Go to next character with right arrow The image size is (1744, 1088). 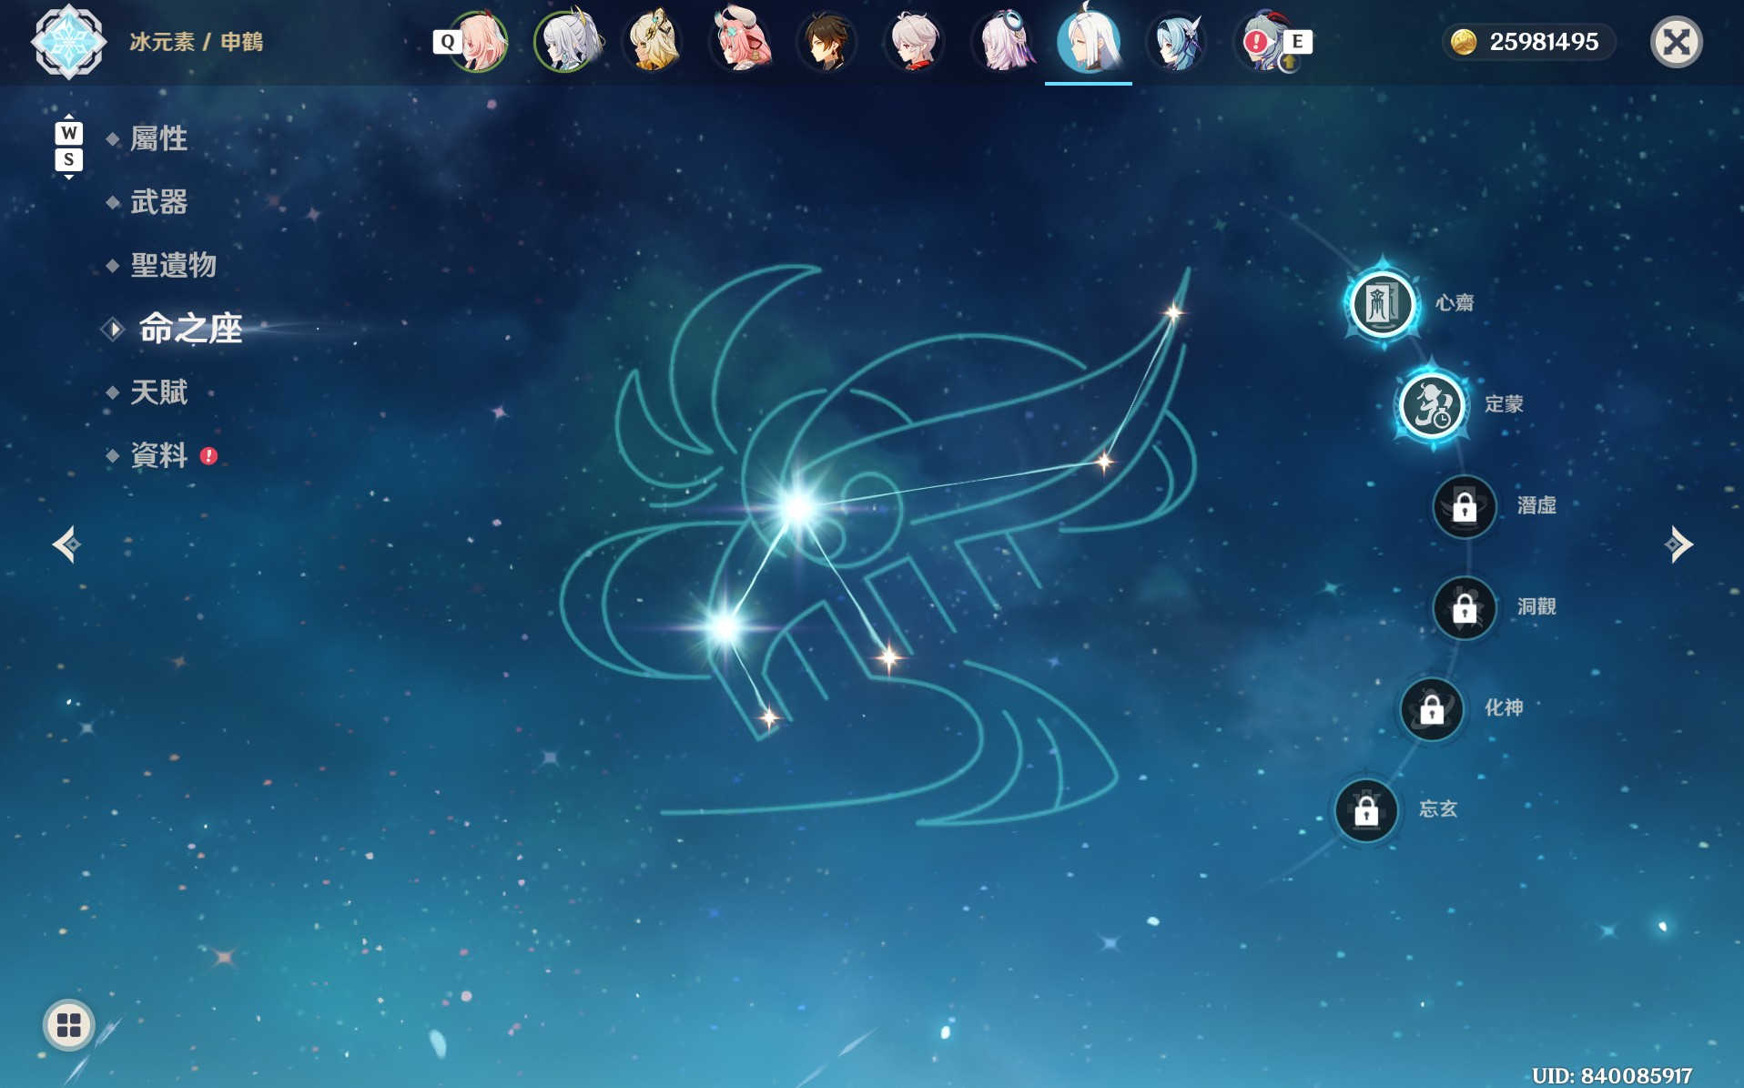1678,544
